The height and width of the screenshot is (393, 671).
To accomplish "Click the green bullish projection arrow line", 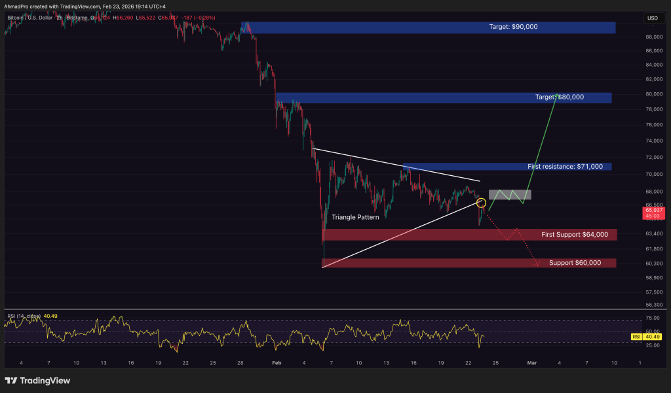I will click(541, 147).
